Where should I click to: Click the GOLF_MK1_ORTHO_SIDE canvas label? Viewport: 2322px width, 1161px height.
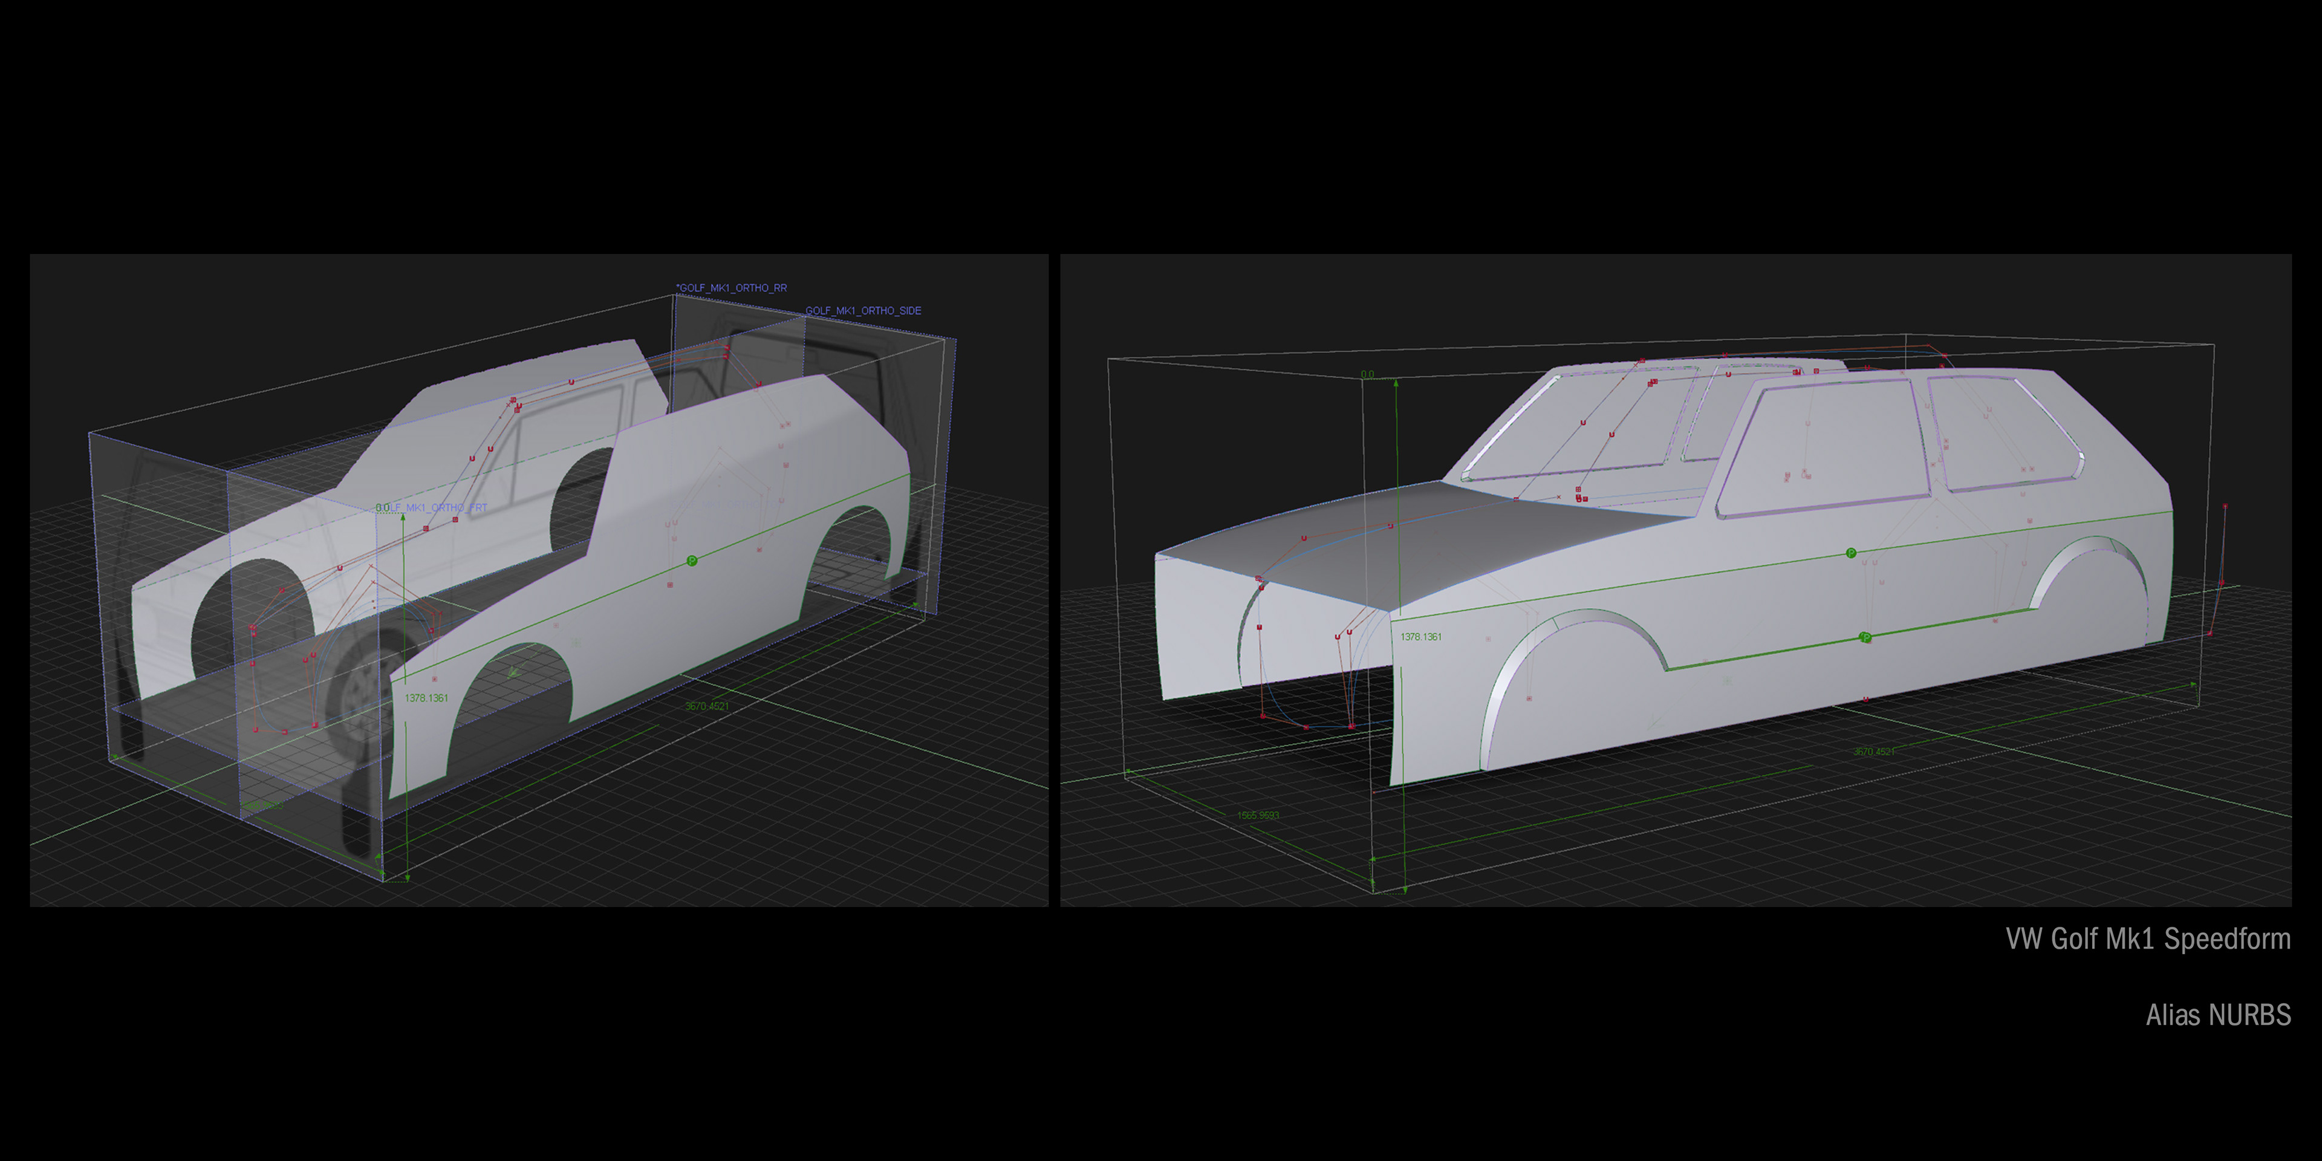pos(863,311)
